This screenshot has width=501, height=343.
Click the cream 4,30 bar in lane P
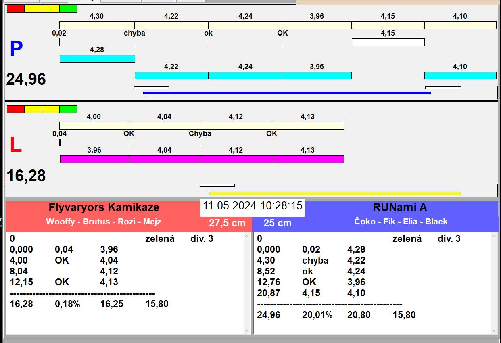coord(97,25)
